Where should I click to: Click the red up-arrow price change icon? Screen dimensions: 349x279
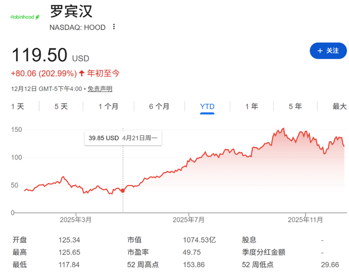81,73
